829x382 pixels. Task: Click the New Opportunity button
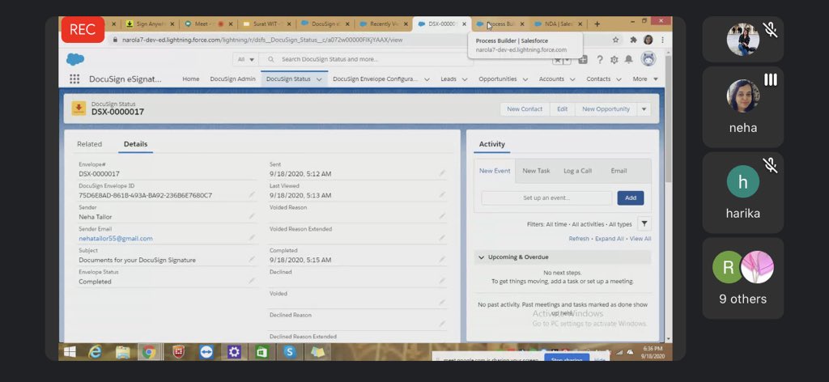tap(606, 108)
